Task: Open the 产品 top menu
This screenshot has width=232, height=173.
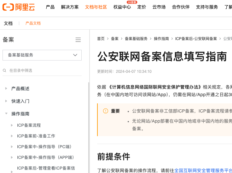Action: click(x=50, y=7)
